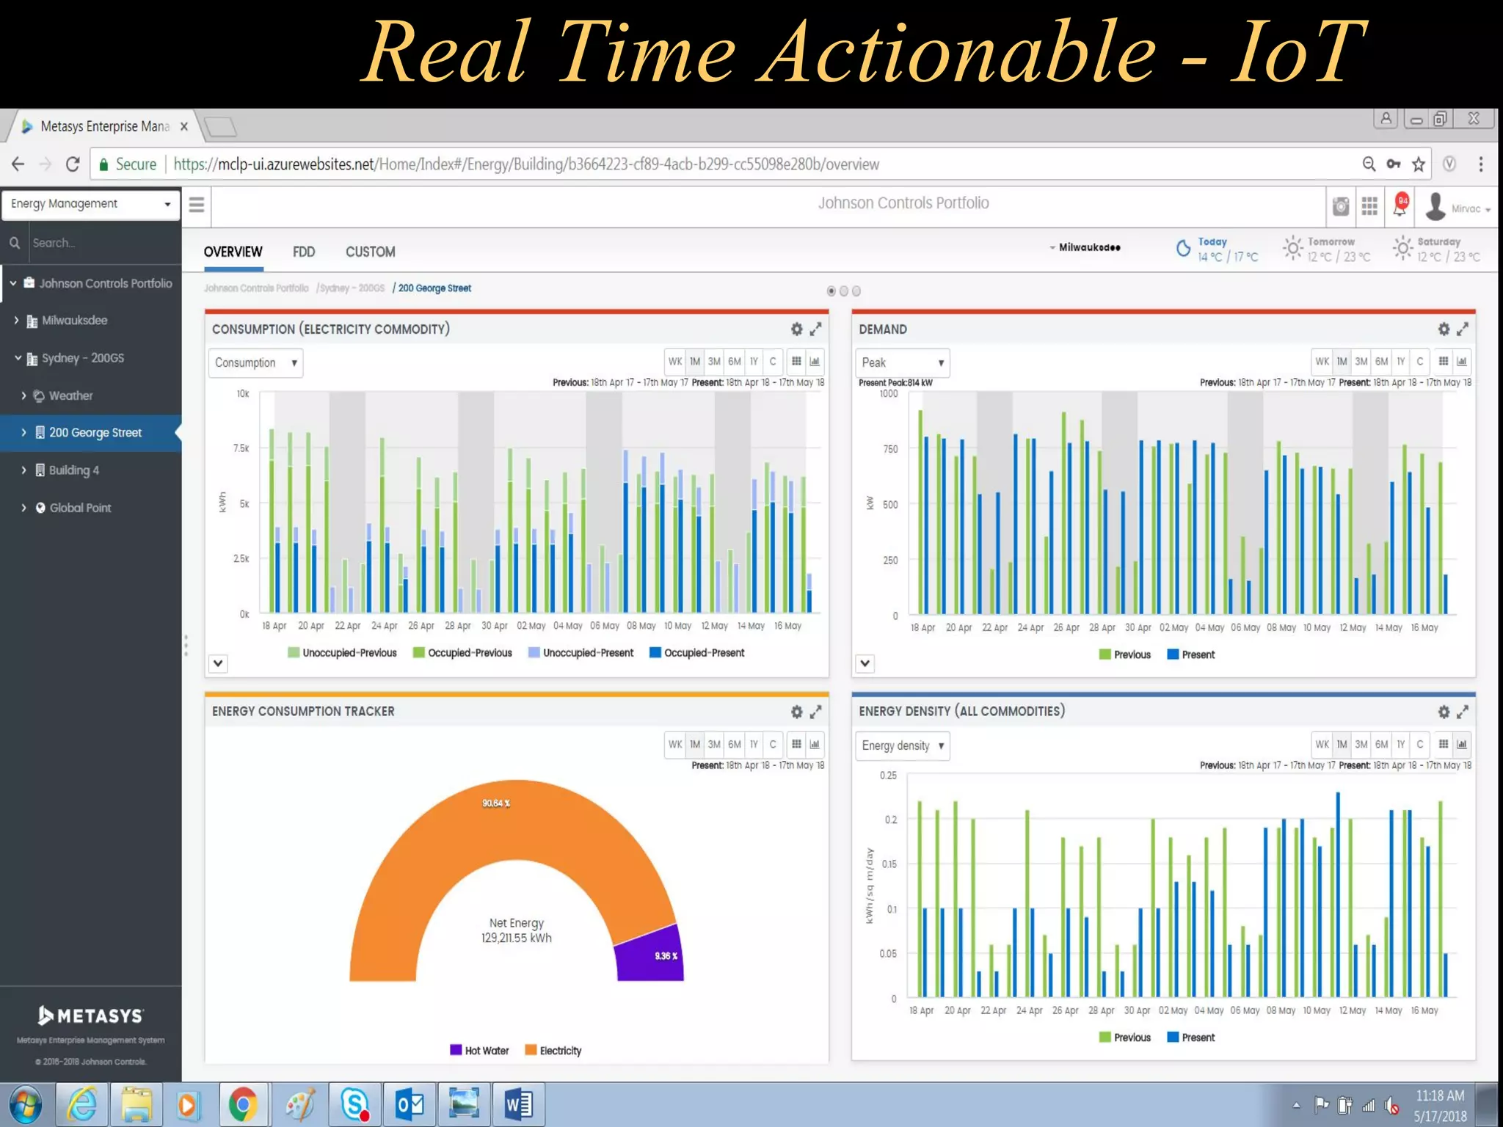Switch Energy Tracker panel to table view
1503x1127 pixels.
click(x=796, y=744)
